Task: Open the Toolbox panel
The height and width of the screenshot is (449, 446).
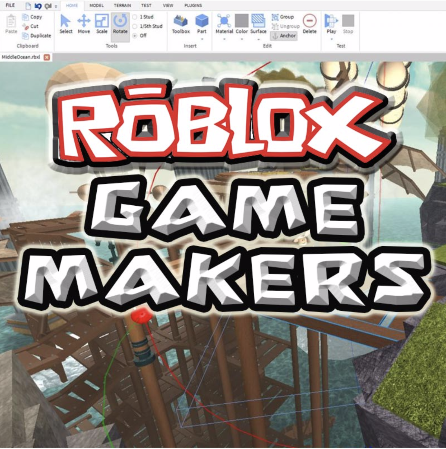Action: 181,25
